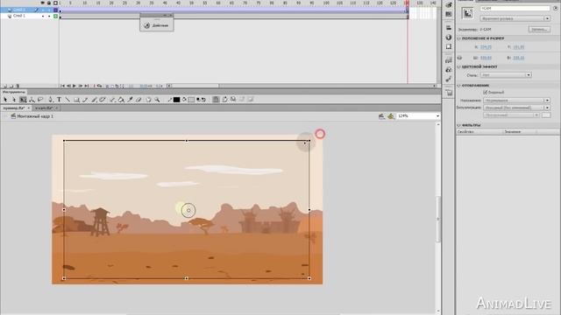The width and height of the screenshot is (561, 315).
Task: Go to first frame button
Action: click(62, 86)
